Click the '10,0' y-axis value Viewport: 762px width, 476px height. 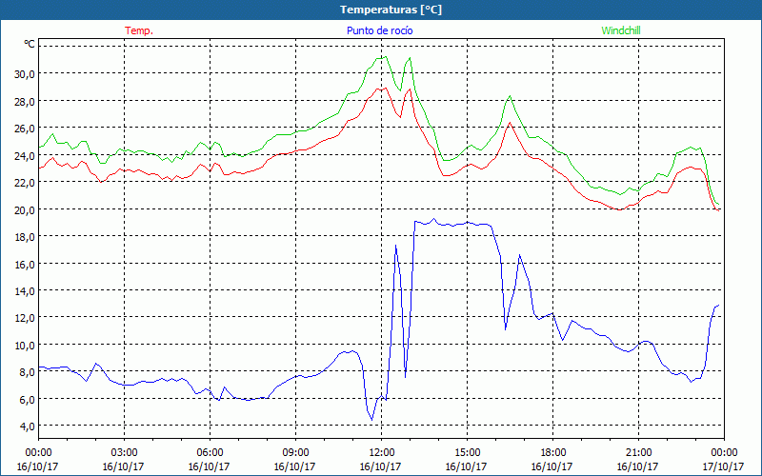(x=25, y=345)
